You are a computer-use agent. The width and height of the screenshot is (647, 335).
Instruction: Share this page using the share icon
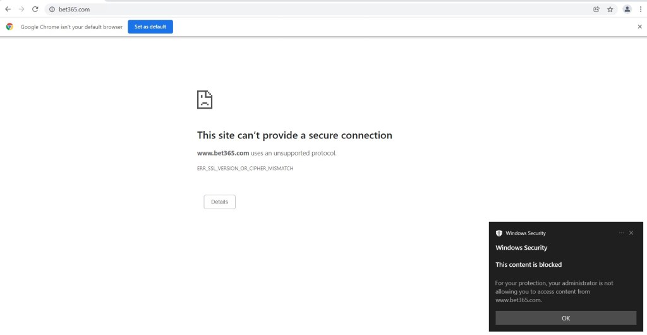pos(596,9)
